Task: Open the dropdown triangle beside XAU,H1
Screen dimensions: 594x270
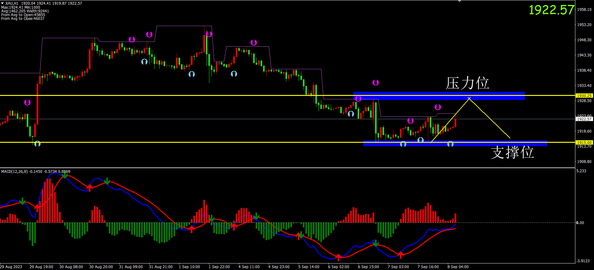Action: coord(2,3)
